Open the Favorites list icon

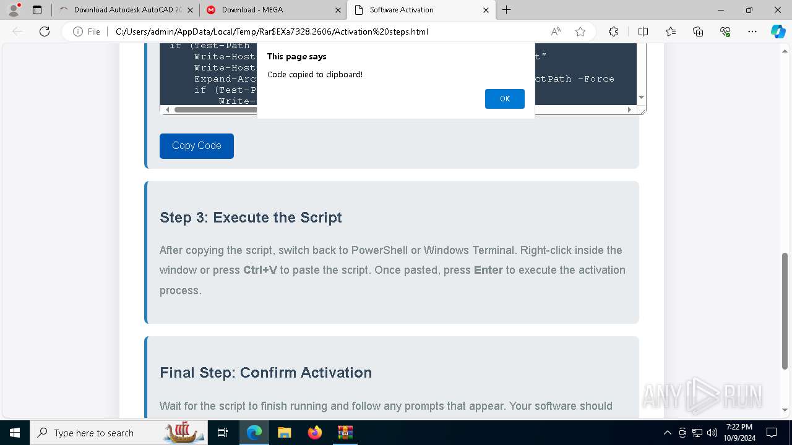tap(671, 32)
